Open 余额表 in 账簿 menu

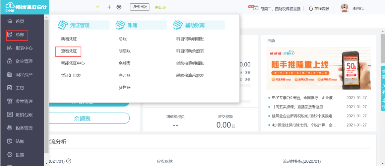coord(125,63)
